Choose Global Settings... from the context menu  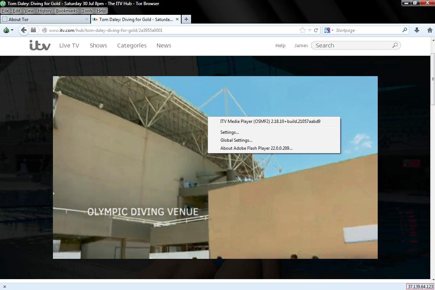click(236, 140)
